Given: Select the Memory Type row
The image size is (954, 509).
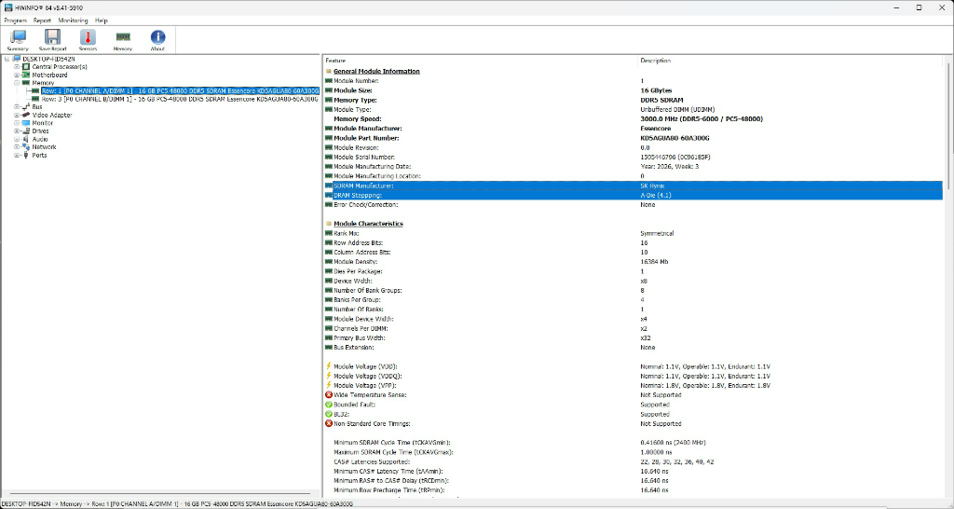Looking at the screenshot, I should (x=633, y=100).
